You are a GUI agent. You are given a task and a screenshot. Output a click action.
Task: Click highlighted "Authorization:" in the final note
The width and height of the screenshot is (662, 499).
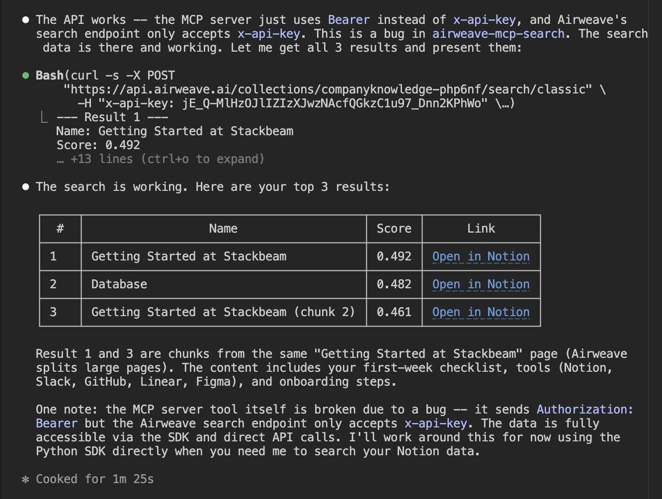(584, 410)
